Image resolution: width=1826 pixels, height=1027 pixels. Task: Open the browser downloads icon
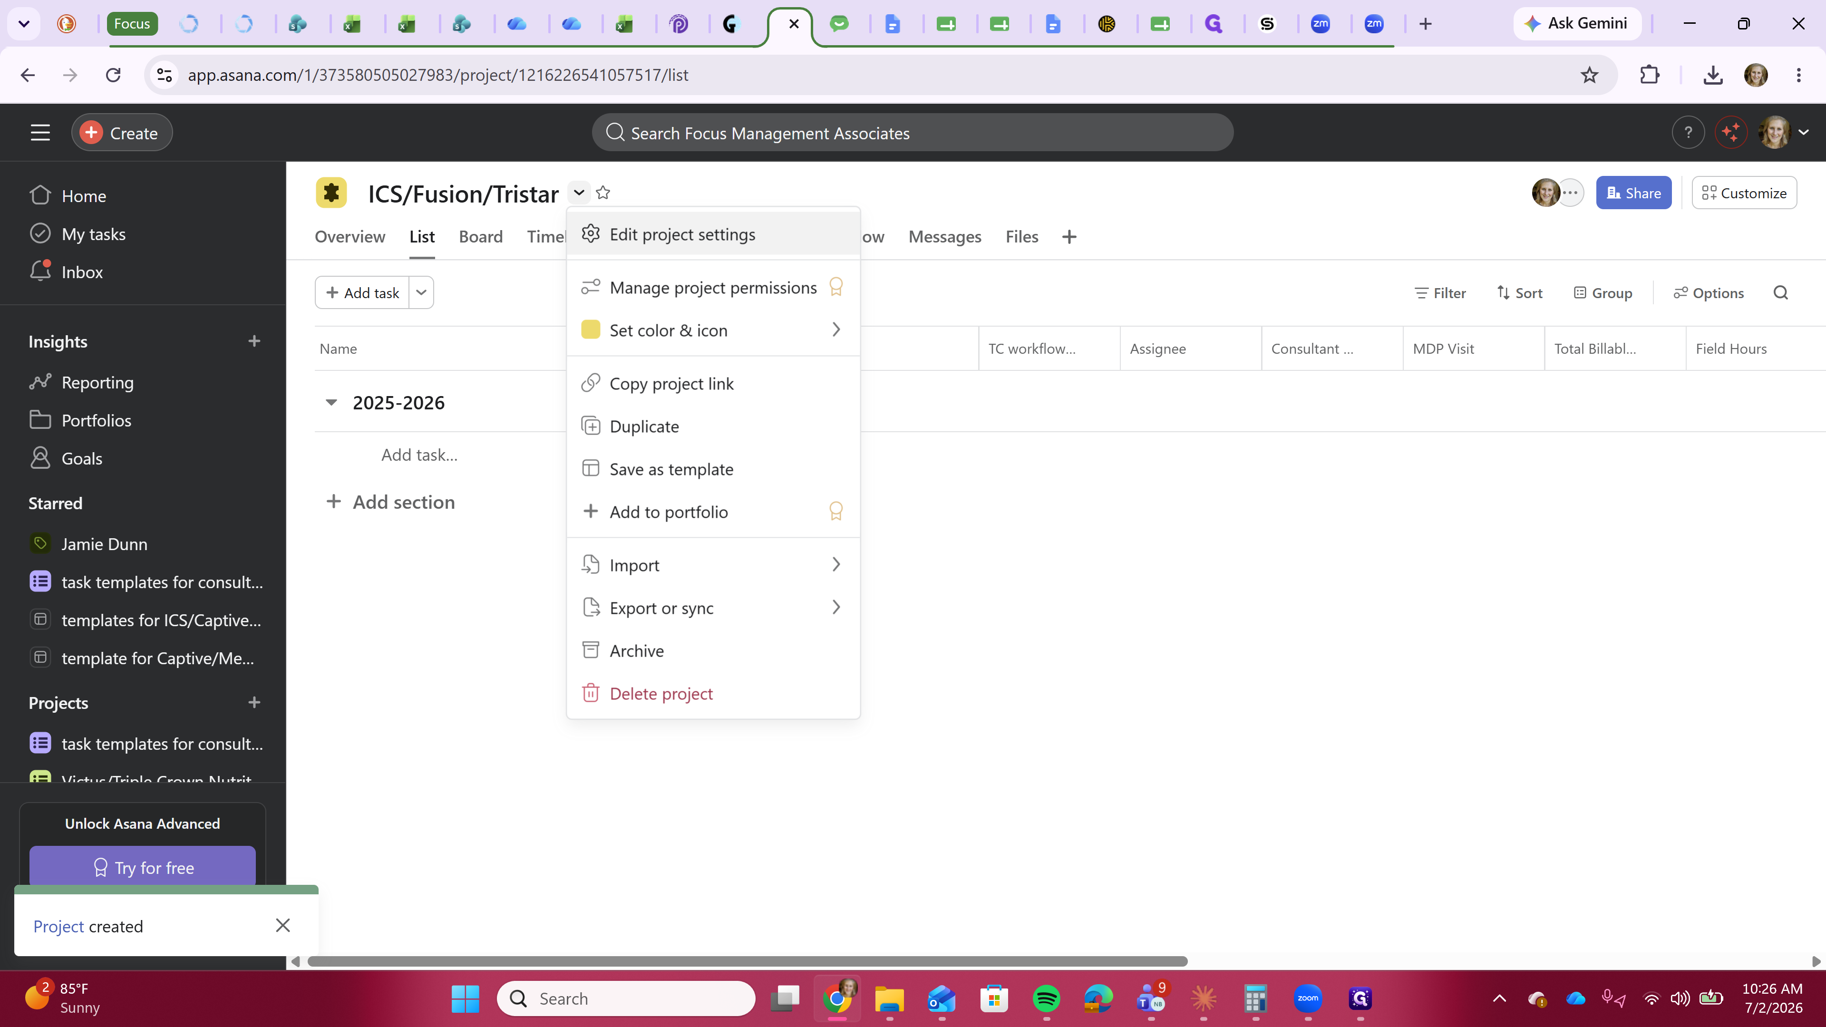(x=1712, y=75)
